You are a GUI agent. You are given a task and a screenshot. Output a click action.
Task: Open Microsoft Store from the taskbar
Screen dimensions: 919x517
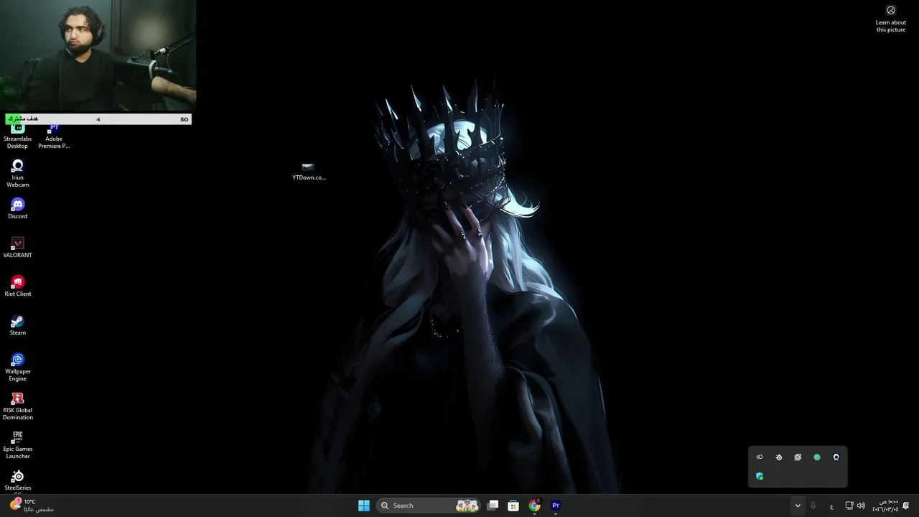point(513,506)
